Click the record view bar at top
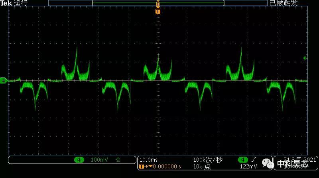The width and height of the screenshot is (319, 178). [x=158, y=3]
